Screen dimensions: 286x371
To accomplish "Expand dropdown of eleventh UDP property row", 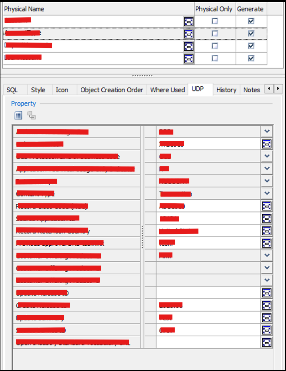I will tap(267, 255).
